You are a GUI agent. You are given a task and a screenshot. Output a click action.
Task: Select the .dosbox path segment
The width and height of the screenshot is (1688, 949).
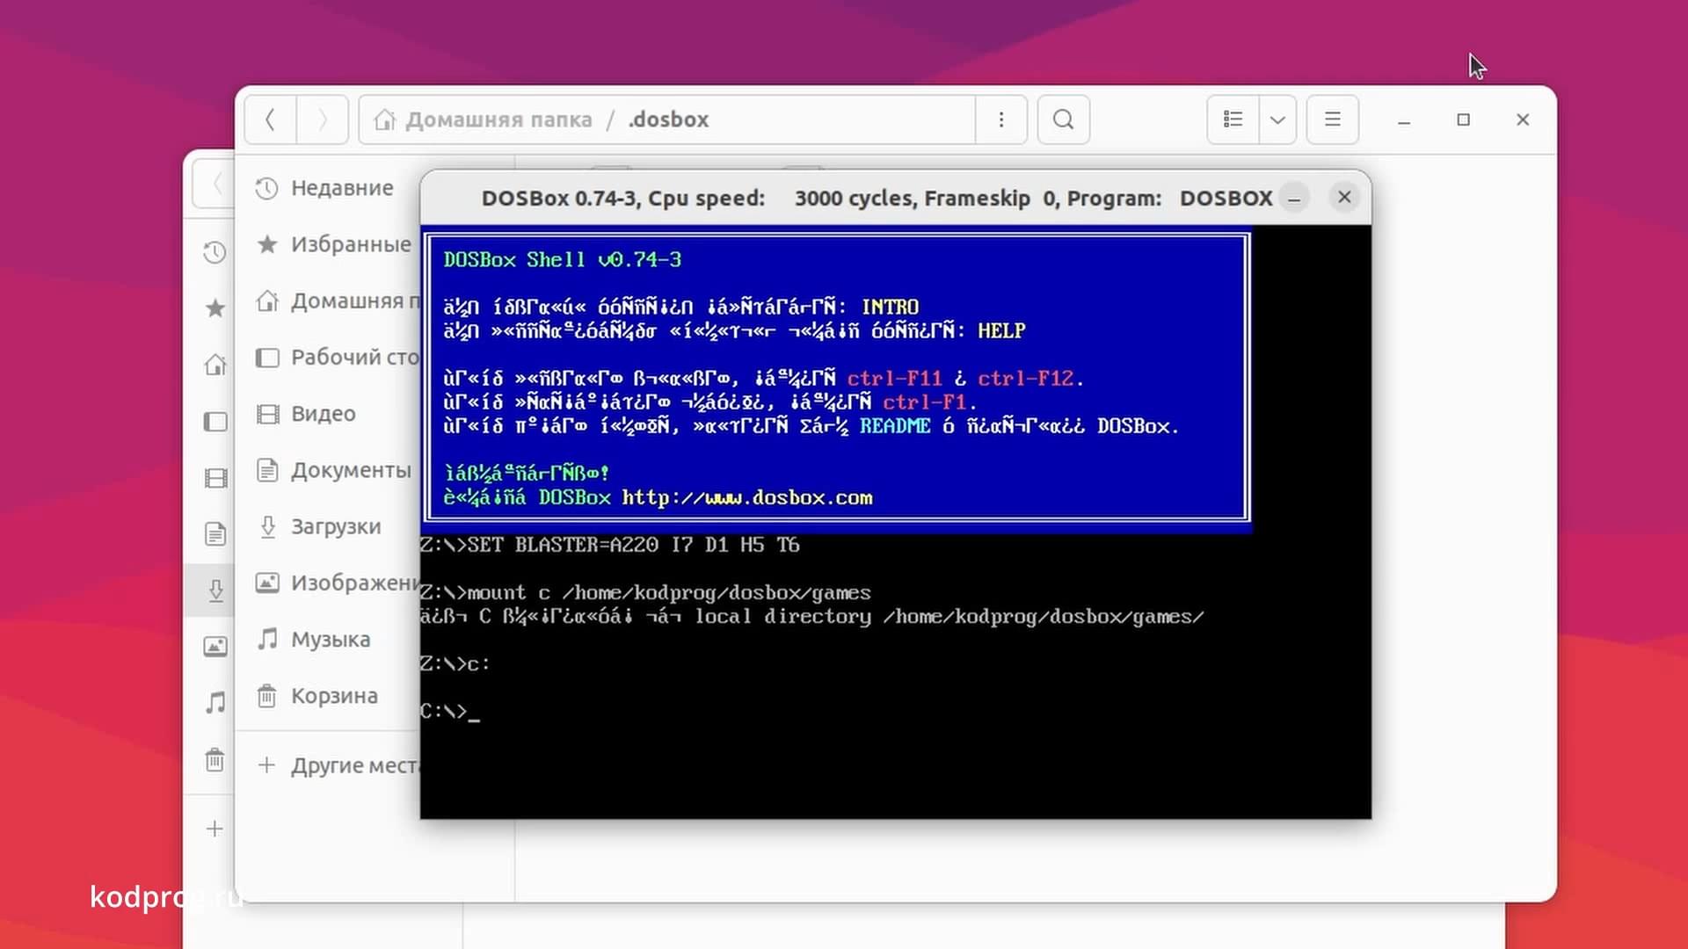pyautogui.click(x=668, y=120)
